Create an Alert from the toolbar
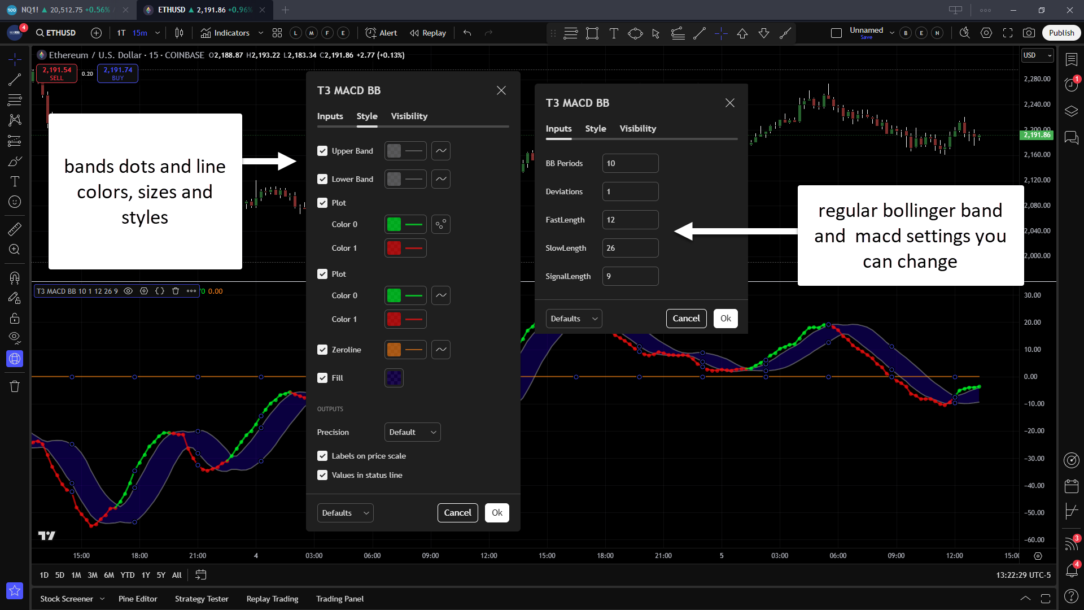 381,33
